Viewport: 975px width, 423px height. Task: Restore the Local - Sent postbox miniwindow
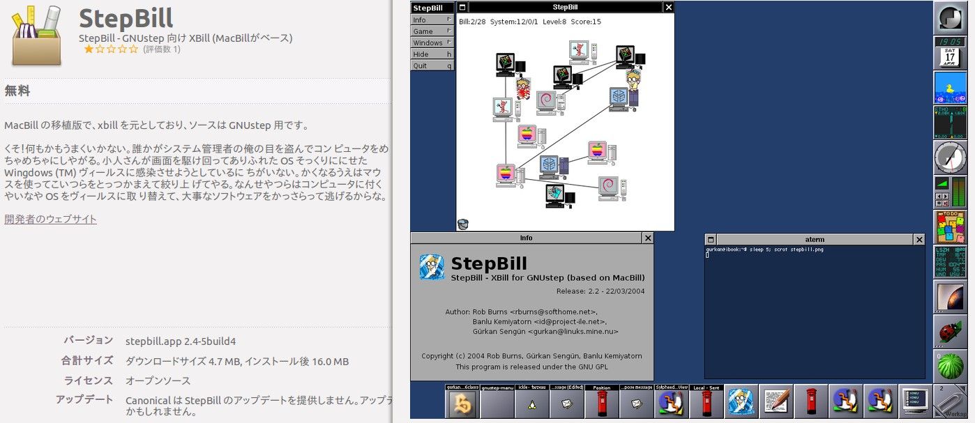point(706,401)
